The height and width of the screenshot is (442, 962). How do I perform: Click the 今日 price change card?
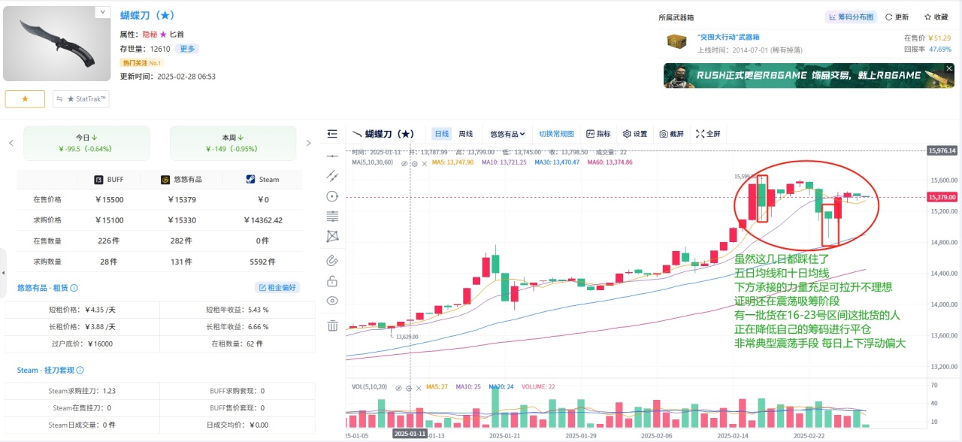pos(86,143)
